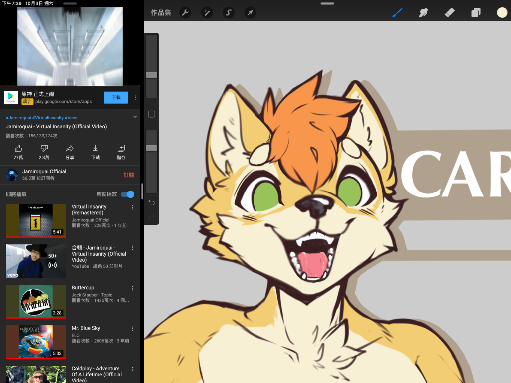Tap the view count 156,133,774次
Image resolution: width=511 pixels, height=383 pixels.
point(43,136)
